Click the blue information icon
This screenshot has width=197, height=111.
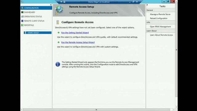[58, 64]
